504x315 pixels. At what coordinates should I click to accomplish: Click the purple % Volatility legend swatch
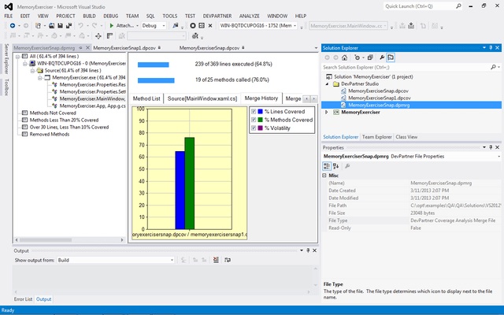[x=261, y=128]
